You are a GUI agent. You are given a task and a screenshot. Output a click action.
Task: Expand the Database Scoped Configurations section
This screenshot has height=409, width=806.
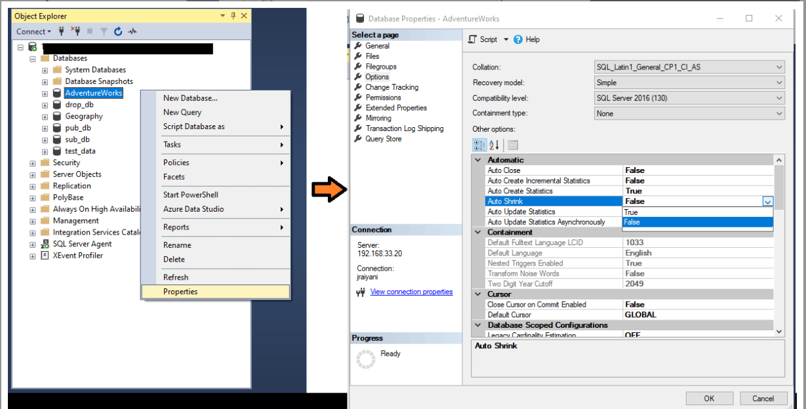478,325
